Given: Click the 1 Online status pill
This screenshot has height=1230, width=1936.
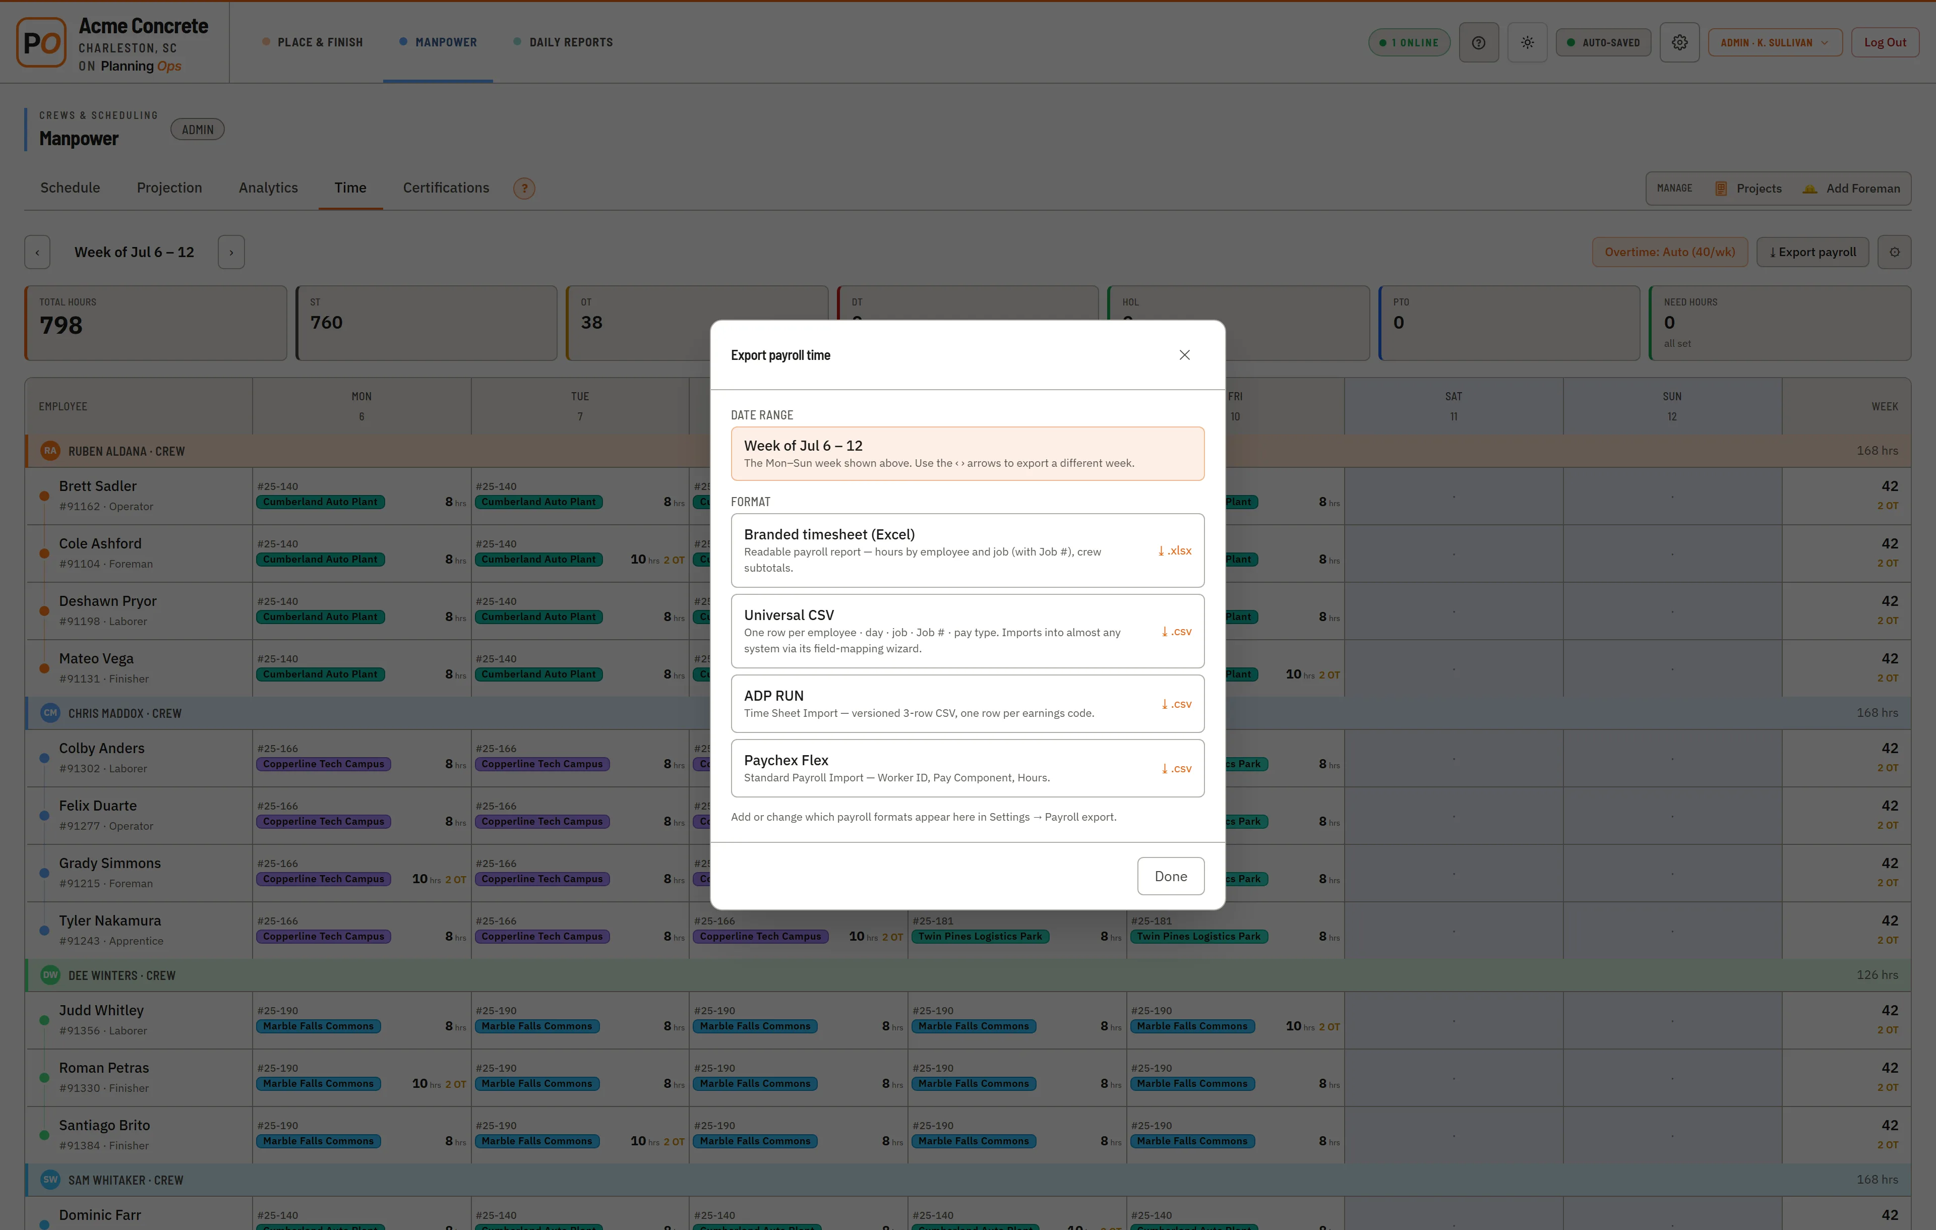Looking at the screenshot, I should [x=1409, y=43].
